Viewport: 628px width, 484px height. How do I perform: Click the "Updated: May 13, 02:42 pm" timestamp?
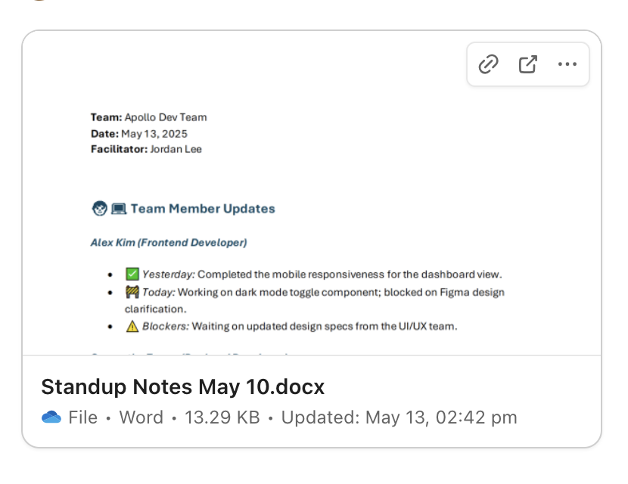[399, 417]
